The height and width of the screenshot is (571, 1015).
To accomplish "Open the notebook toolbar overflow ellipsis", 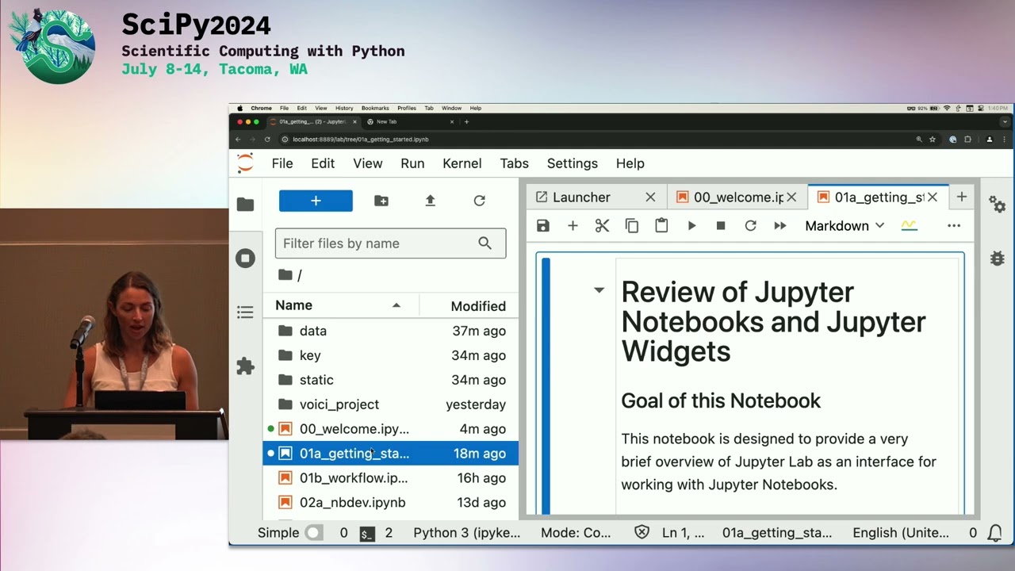I will 954,226.
